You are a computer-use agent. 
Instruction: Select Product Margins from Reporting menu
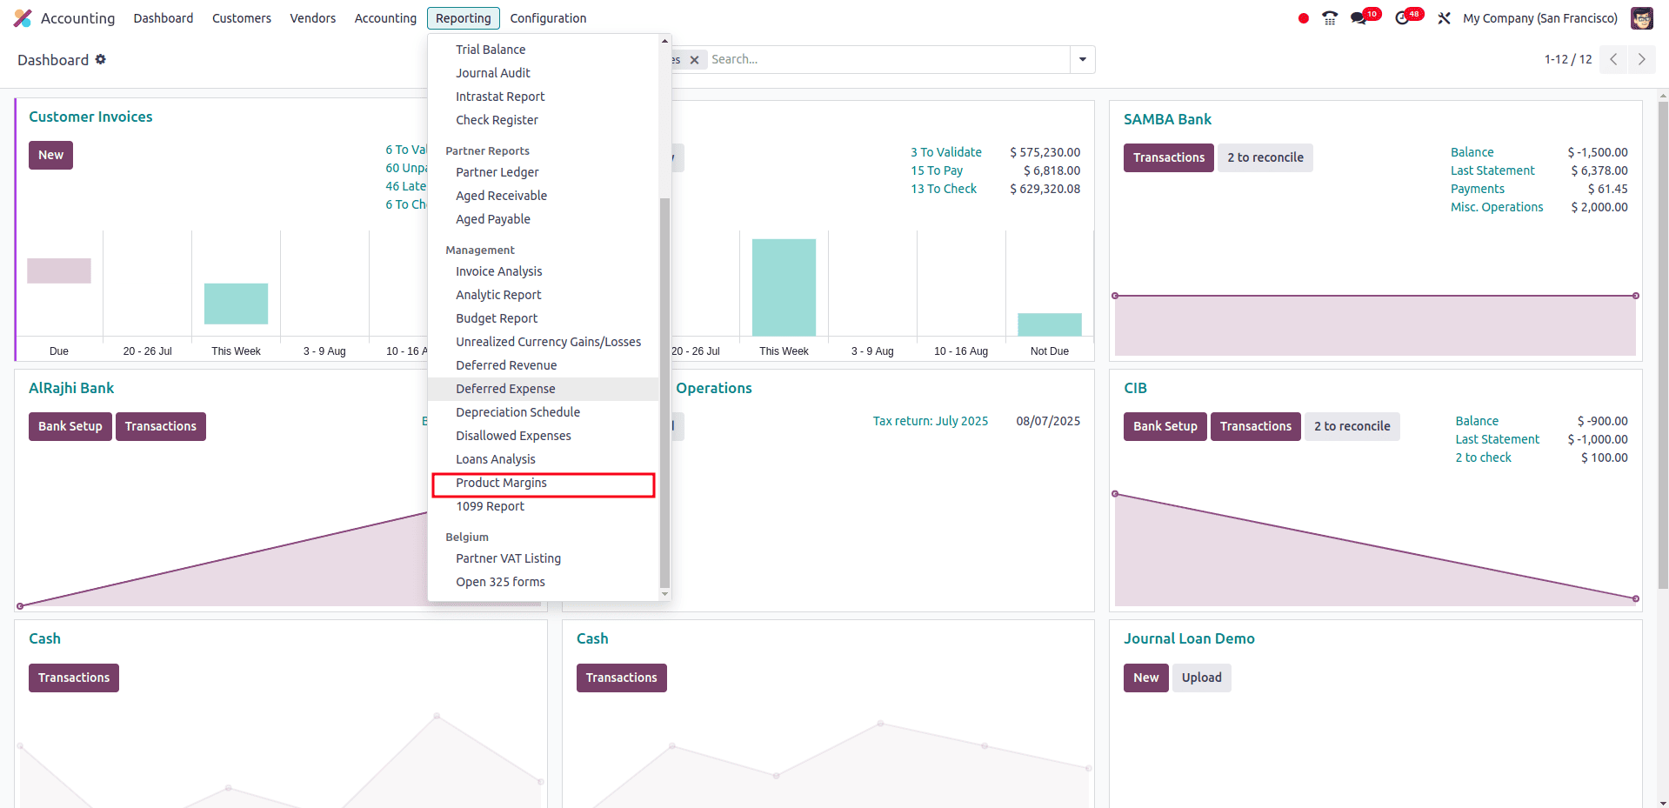pos(501,483)
